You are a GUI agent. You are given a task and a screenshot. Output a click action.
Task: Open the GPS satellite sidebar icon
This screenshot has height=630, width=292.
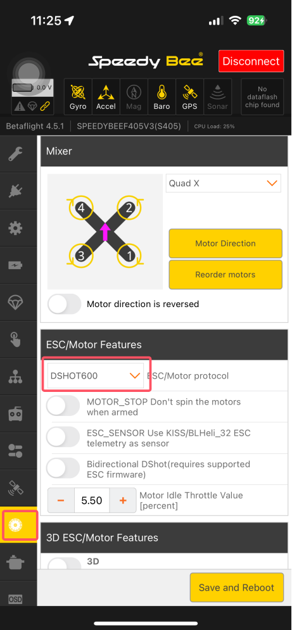tap(16, 488)
